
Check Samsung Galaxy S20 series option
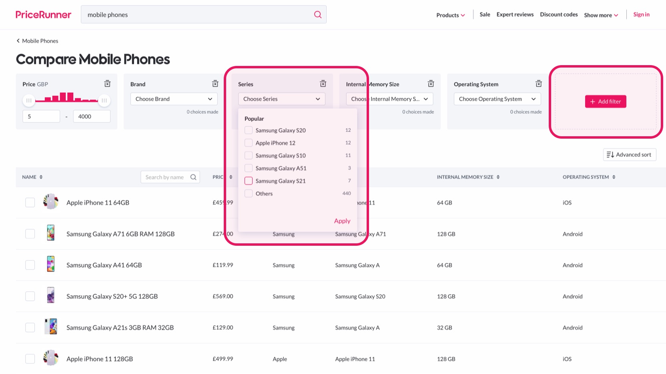coord(249,130)
